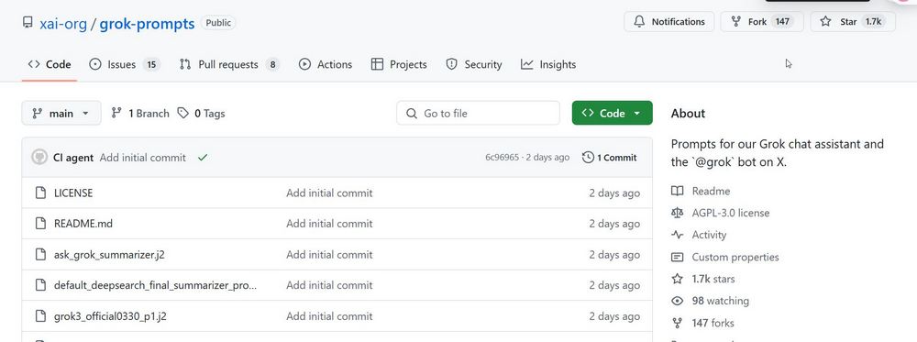
Task: Click the green commit status checkmark
Action: pyautogui.click(x=203, y=158)
